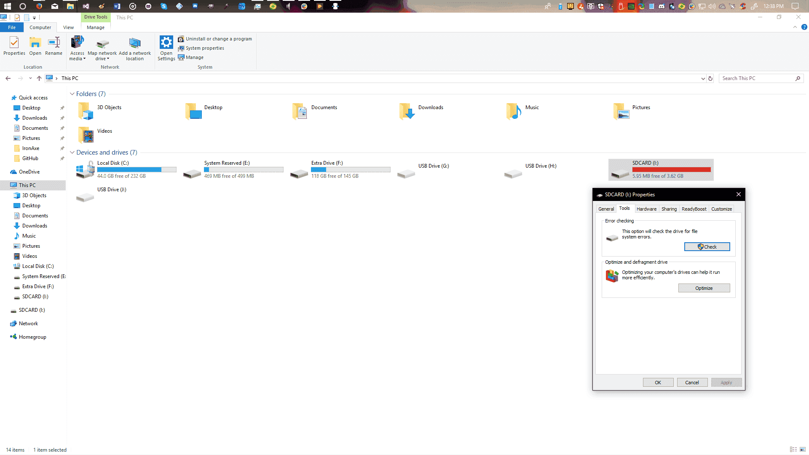
Task: Click the Open ribbon icon
Action: coord(35,45)
